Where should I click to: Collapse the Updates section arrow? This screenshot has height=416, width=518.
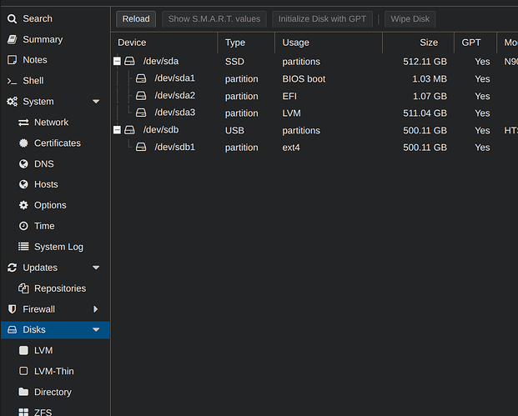tap(96, 268)
